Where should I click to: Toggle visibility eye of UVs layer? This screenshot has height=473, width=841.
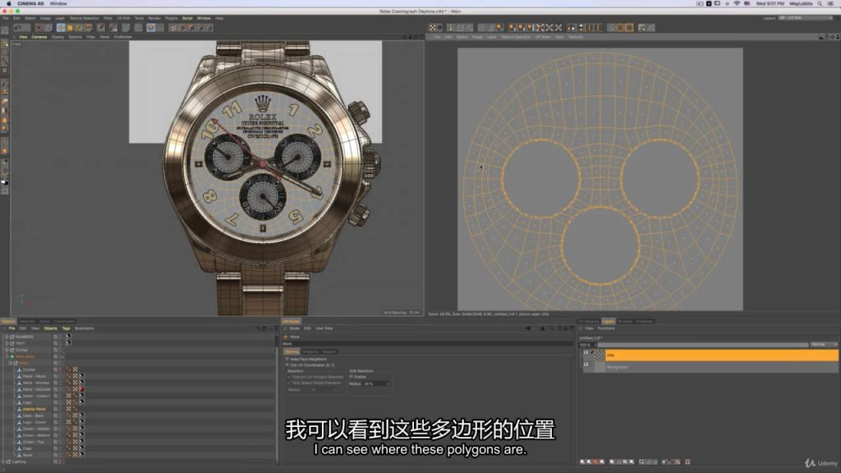(x=586, y=353)
